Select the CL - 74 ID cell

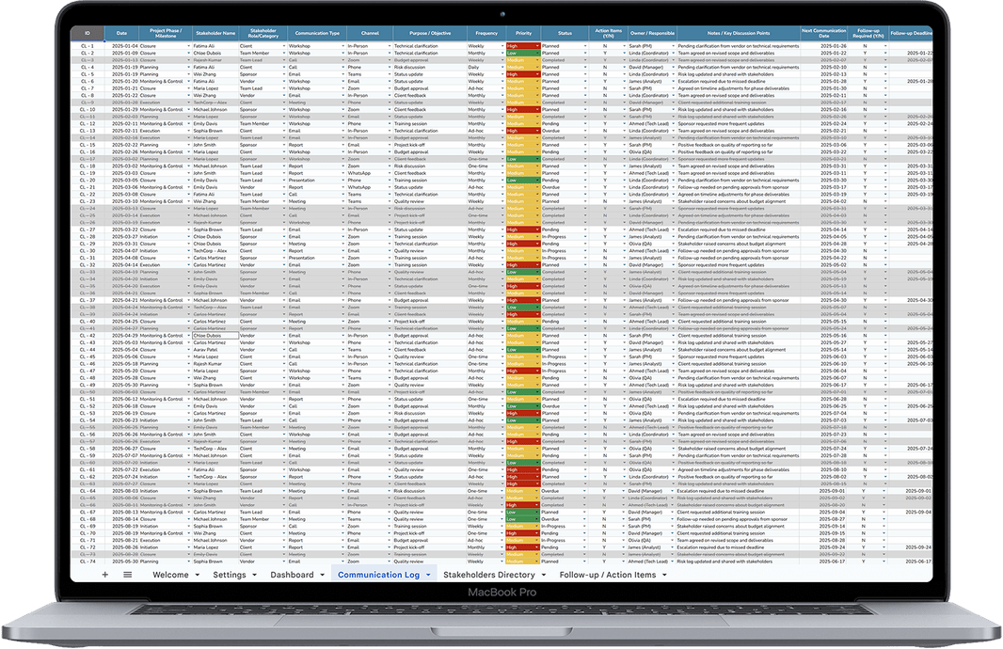coord(87,562)
